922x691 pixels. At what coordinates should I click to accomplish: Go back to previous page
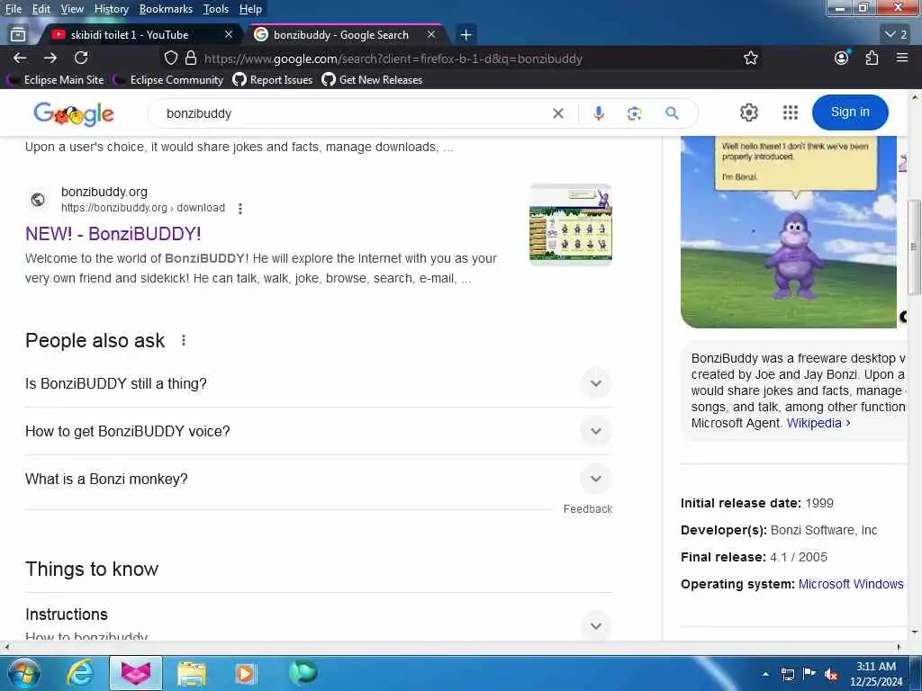click(20, 58)
